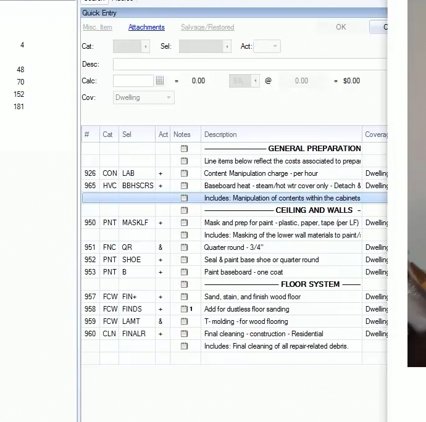This screenshot has width=426, height=422.
Task: Click the 0.00 unit price field
Action: pyautogui.click(x=301, y=81)
